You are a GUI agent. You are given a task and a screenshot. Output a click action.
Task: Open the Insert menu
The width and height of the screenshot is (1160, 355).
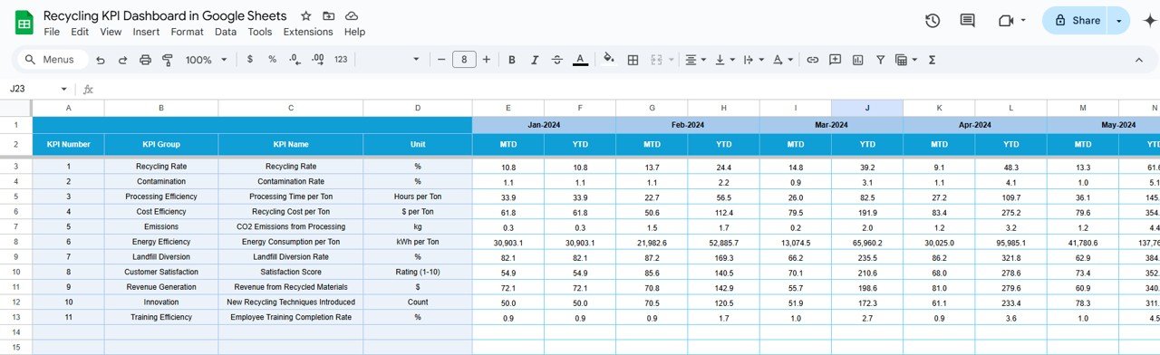tap(146, 32)
